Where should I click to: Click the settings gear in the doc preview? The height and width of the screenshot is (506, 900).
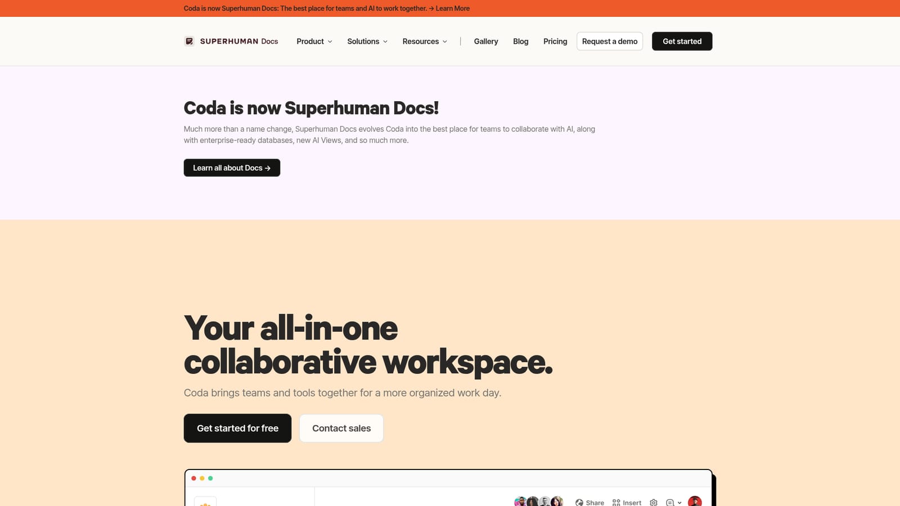pyautogui.click(x=654, y=502)
